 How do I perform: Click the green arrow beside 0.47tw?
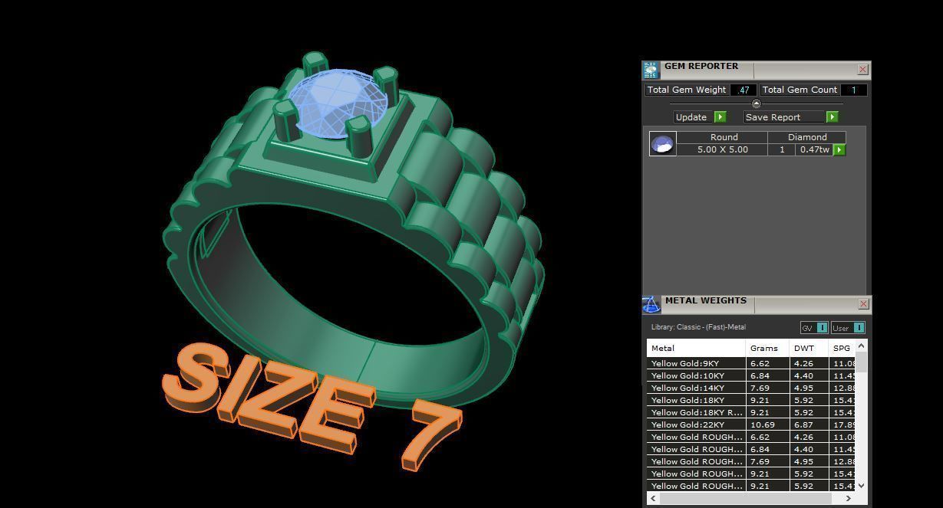coord(839,149)
